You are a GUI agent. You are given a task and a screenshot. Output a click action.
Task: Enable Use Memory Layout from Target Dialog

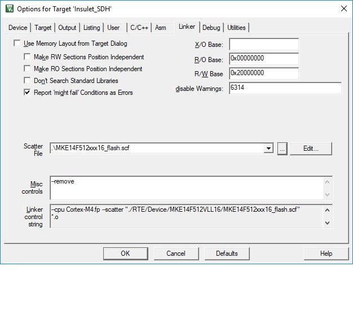17,43
